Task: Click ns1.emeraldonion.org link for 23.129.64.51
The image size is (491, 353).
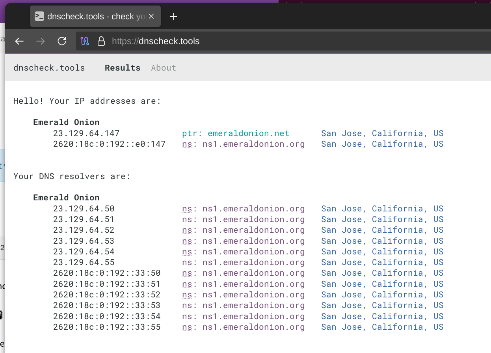Action: pos(244,219)
